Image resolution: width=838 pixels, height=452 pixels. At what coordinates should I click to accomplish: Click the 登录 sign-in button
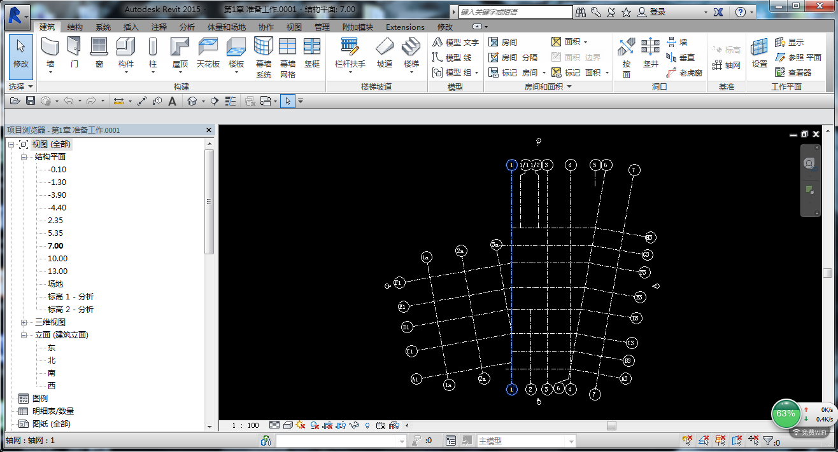coord(658,12)
